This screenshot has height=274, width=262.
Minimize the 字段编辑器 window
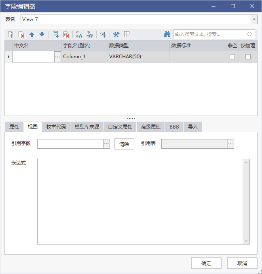coord(213,6)
